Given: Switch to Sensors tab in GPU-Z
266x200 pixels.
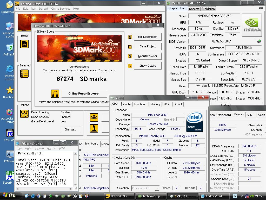Looking at the screenshot, I should [x=194, y=9].
